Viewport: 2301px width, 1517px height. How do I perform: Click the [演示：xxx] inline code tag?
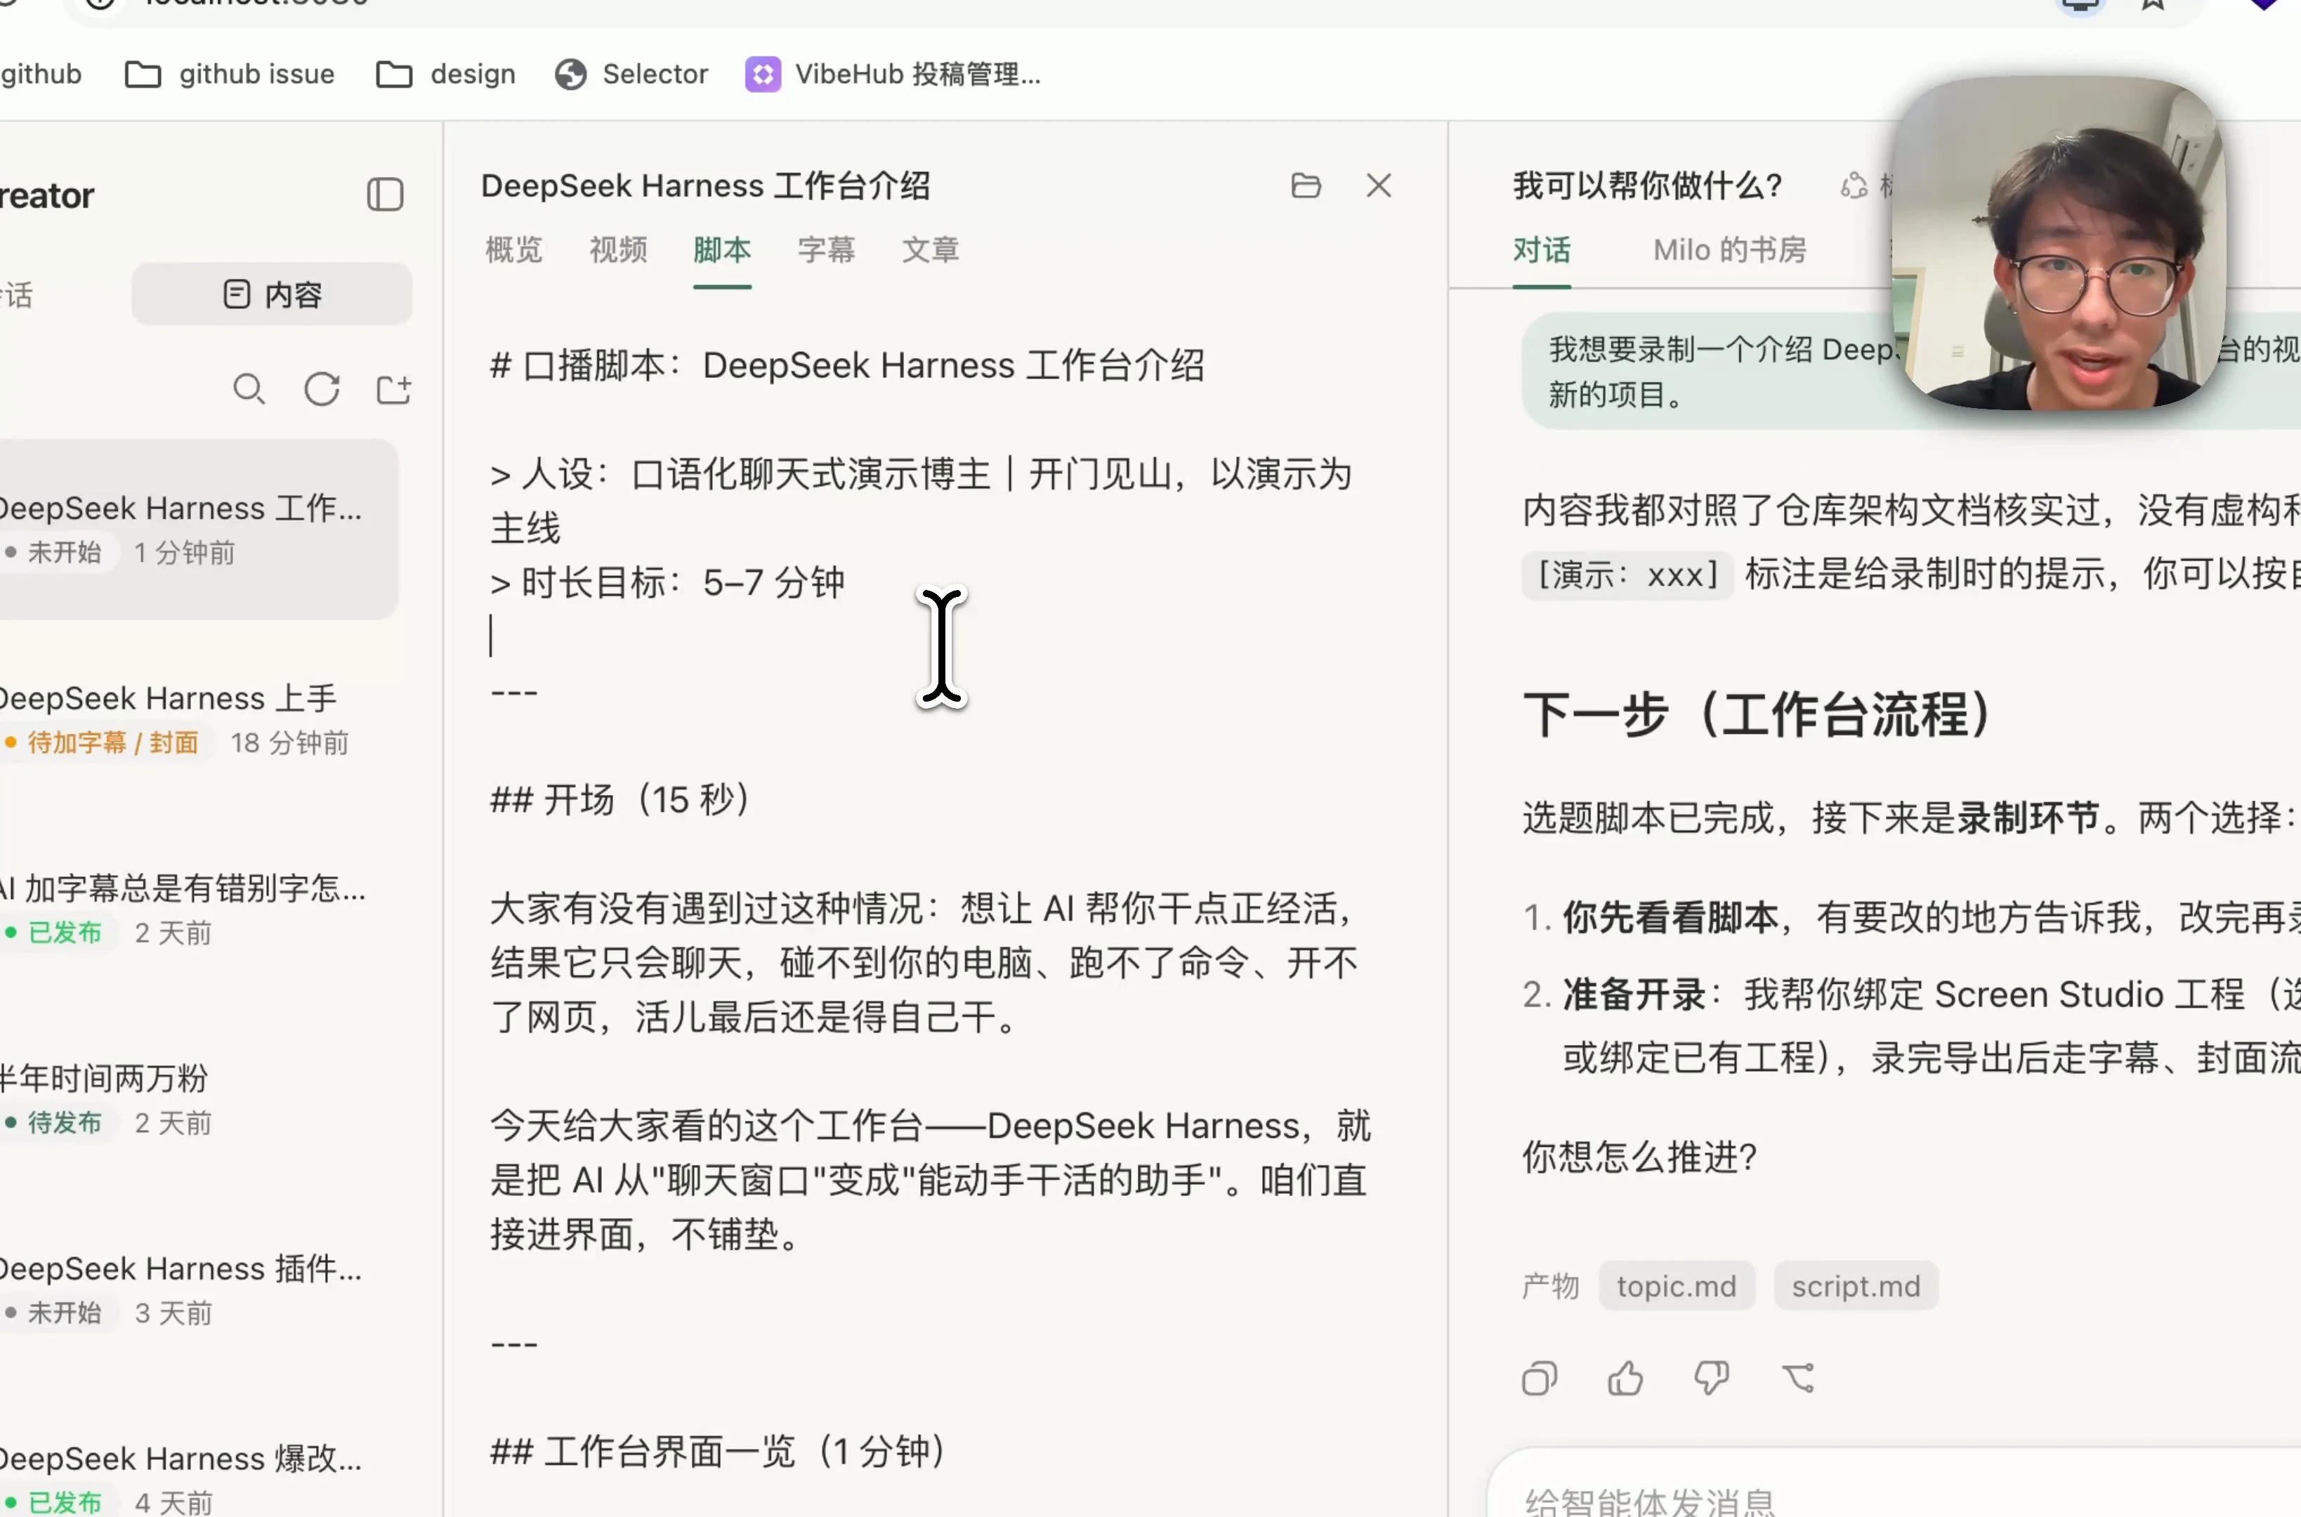pos(1627,574)
